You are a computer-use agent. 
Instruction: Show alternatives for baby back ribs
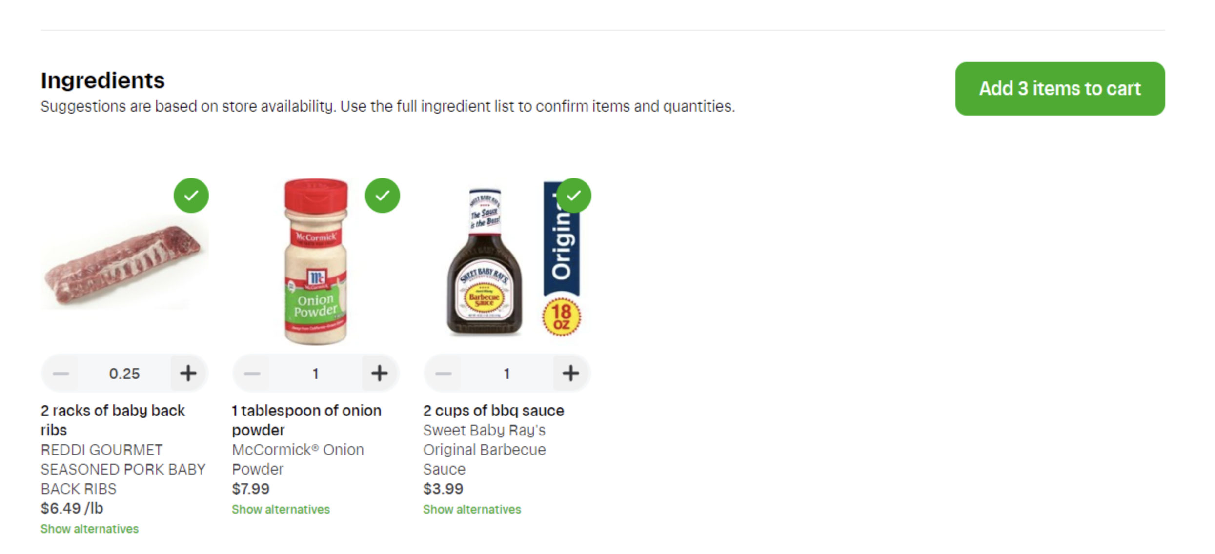point(90,529)
